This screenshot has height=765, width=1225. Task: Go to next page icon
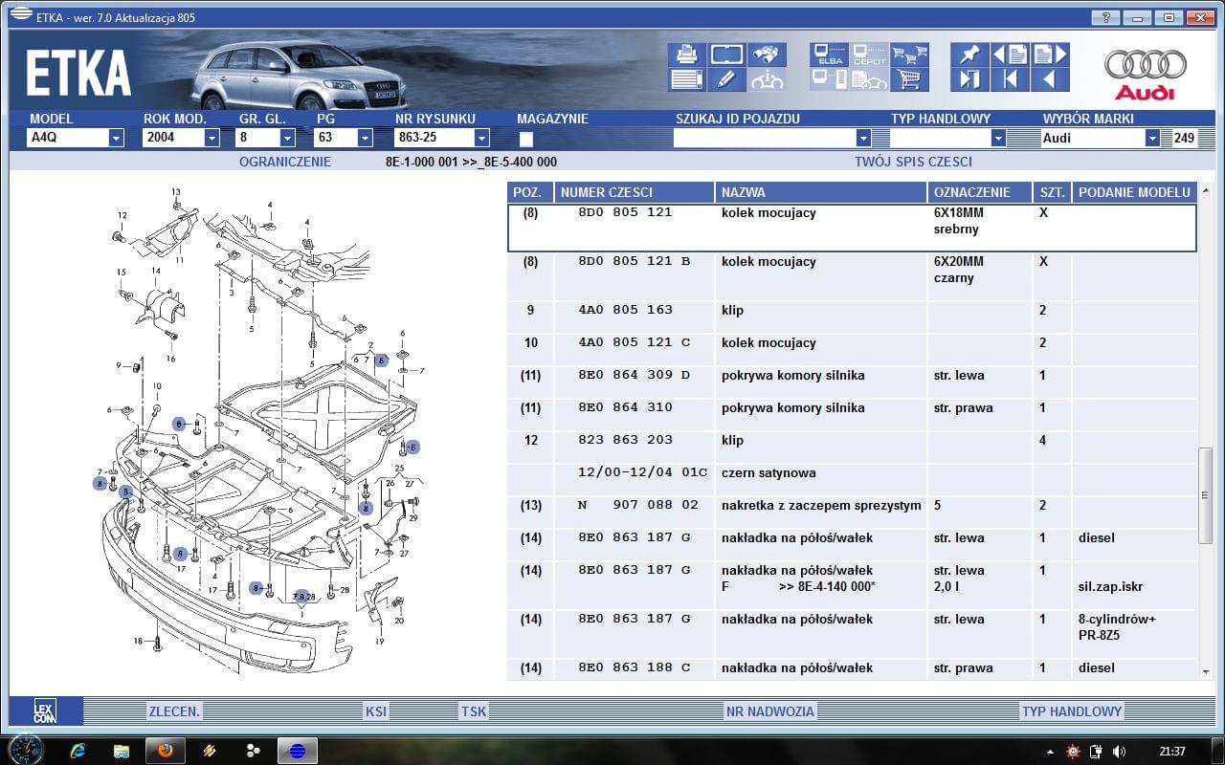(x=1050, y=55)
